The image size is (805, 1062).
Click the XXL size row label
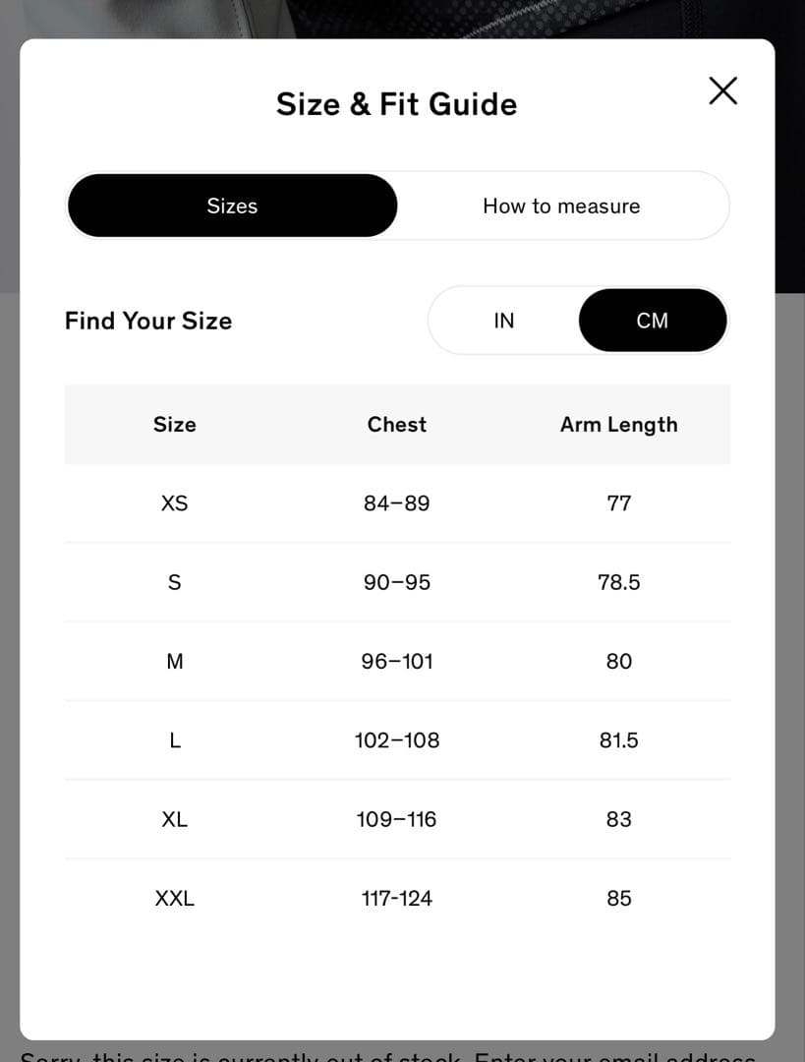(175, 899)
